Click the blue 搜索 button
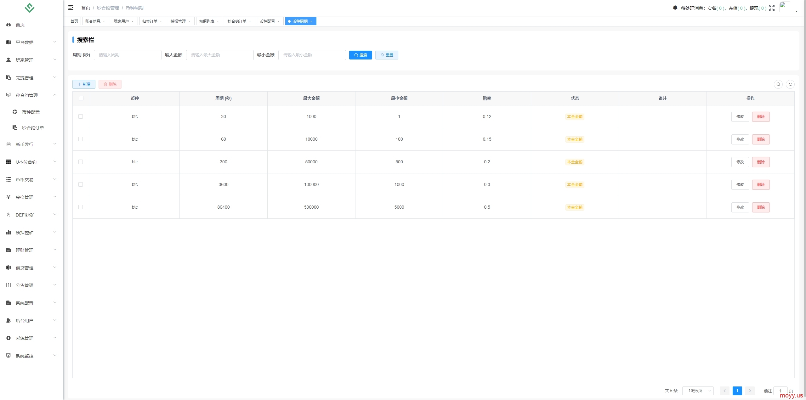Viewport: 806px width, 400px height. [x=360, y=55]
